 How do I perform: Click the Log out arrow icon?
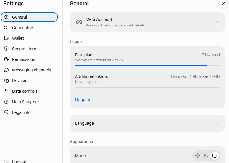coord(6,161)
